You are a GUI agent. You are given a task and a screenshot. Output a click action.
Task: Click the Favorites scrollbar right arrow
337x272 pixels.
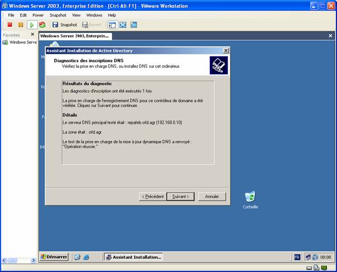pos(33,260)
